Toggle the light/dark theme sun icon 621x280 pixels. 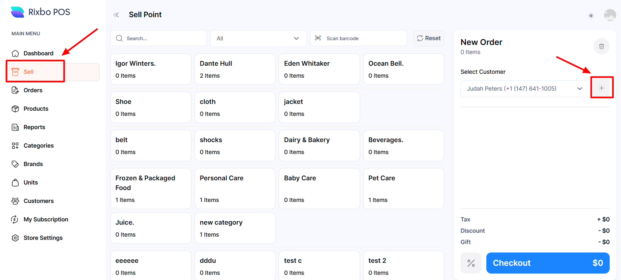(591, 16)
